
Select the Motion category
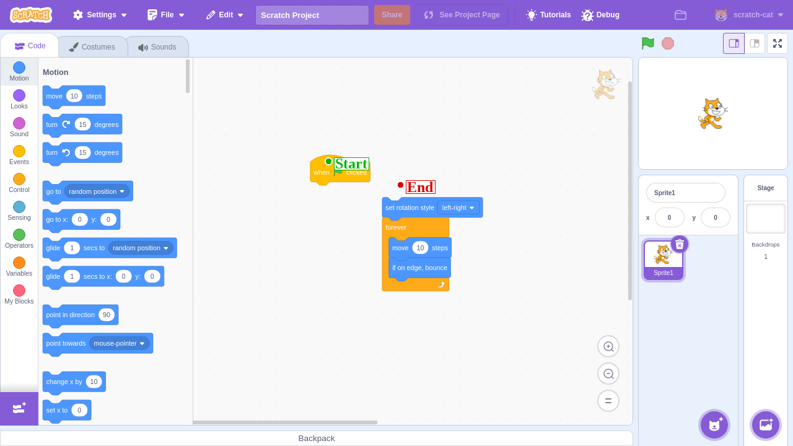pyautogui.click(x=19, y=72)
